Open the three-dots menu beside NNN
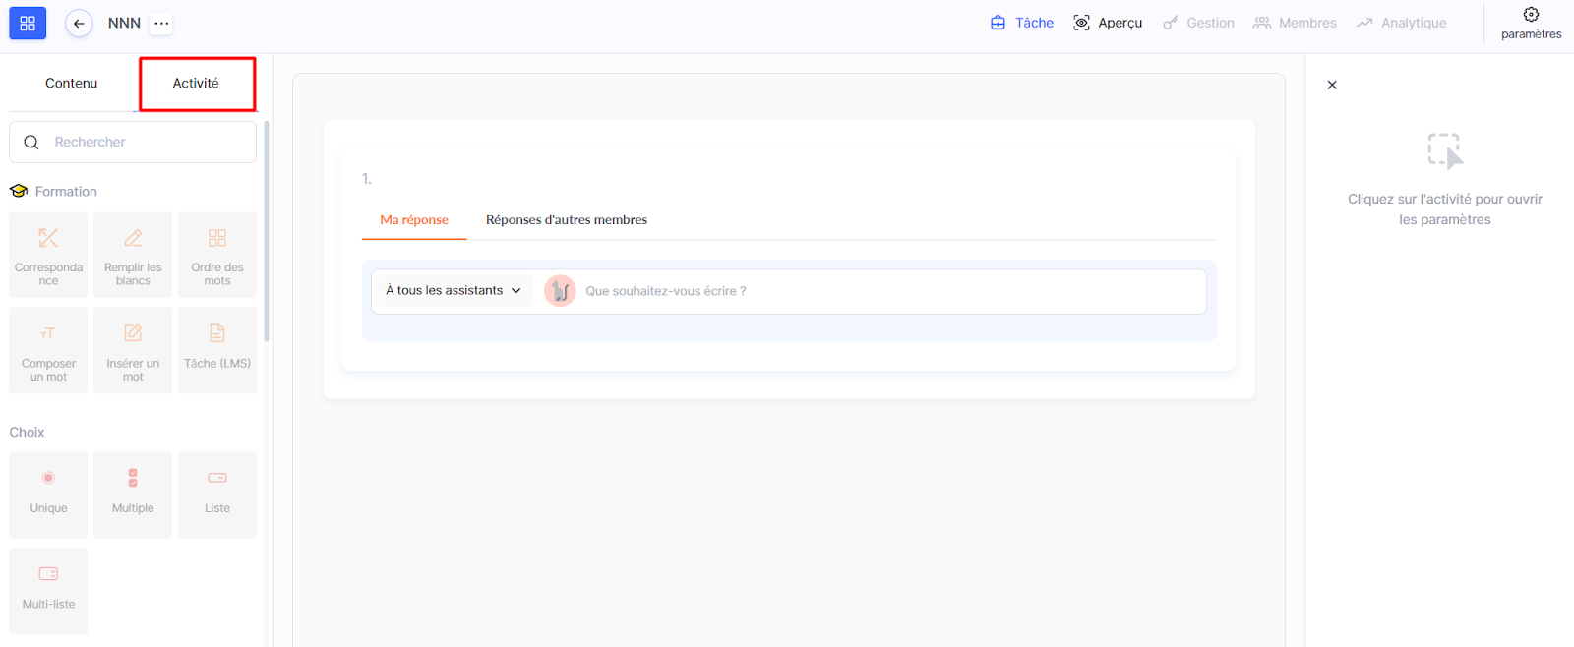This screenshot has height=647, width=1574. tap(161, 24)
